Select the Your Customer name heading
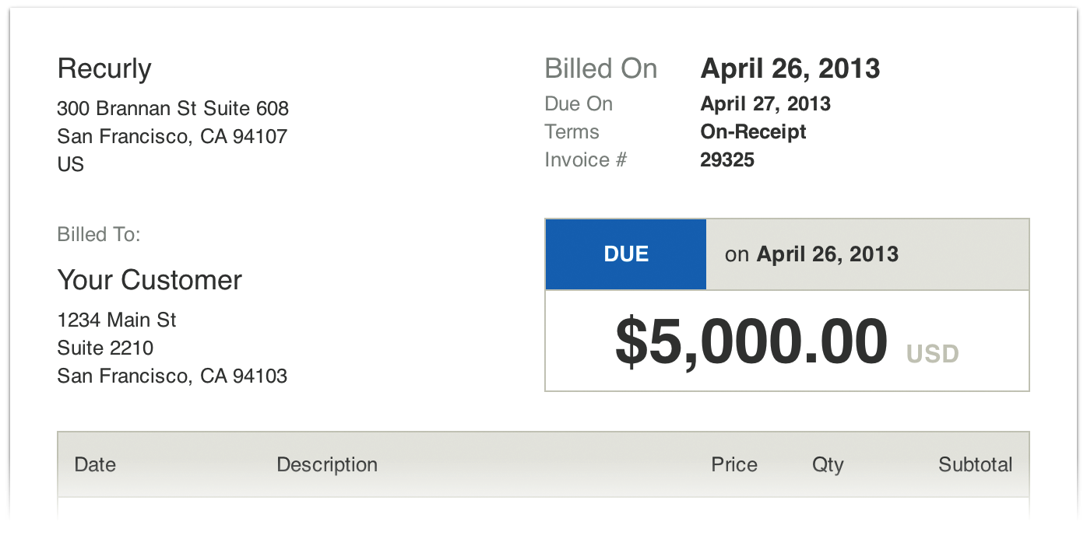 tap(150, 280)
